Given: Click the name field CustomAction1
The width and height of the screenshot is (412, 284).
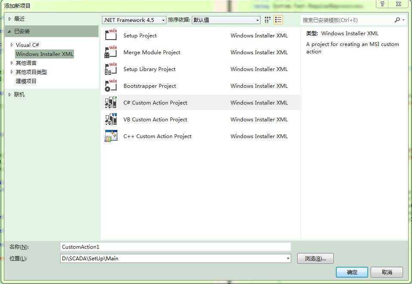Looking at the screenshot, I should point(175,247).
